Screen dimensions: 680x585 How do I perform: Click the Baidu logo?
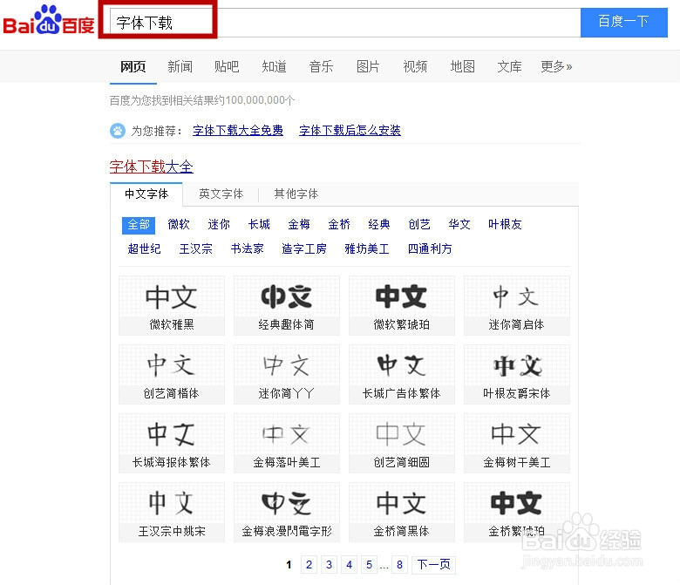click(x=49, y=20)
